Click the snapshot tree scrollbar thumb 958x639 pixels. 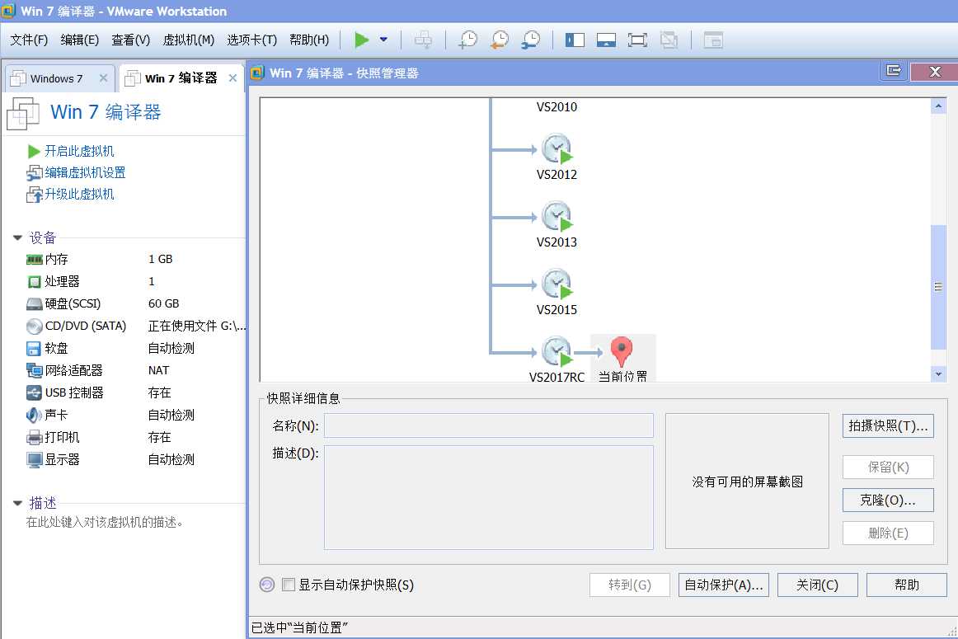tap(938, 287)
